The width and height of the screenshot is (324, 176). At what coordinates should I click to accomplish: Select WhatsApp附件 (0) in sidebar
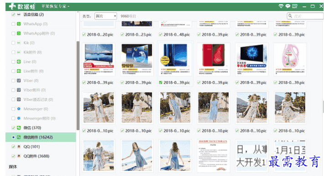point(39,33)
